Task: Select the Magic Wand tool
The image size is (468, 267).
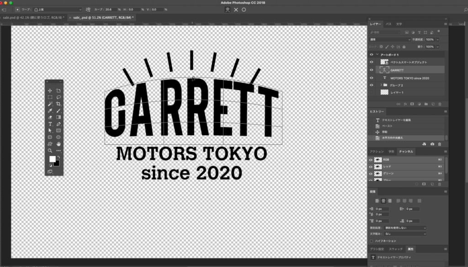Action: (x=50, y=104)
